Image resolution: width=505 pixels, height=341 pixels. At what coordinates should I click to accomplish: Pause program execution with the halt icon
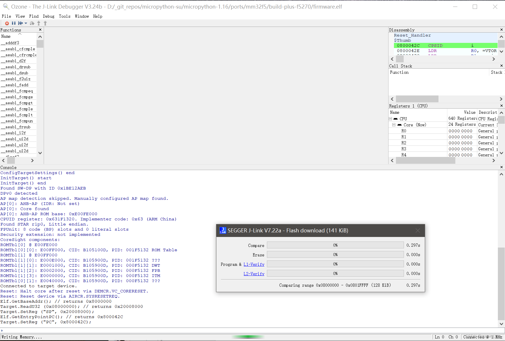pyautogui.click(x=13, y=23)
